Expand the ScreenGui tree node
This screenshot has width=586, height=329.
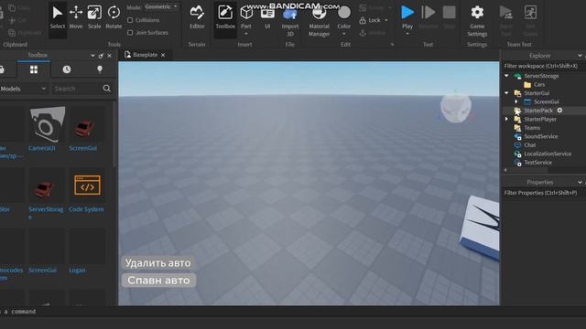point(516,101)
